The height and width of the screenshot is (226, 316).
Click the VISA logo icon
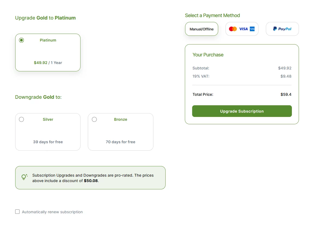pos(243,29)
